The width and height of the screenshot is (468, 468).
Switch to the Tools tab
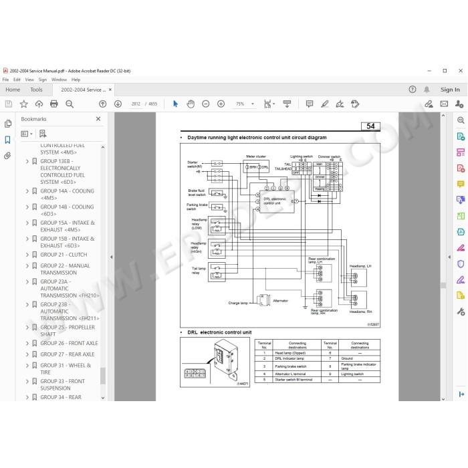[36, 90]
